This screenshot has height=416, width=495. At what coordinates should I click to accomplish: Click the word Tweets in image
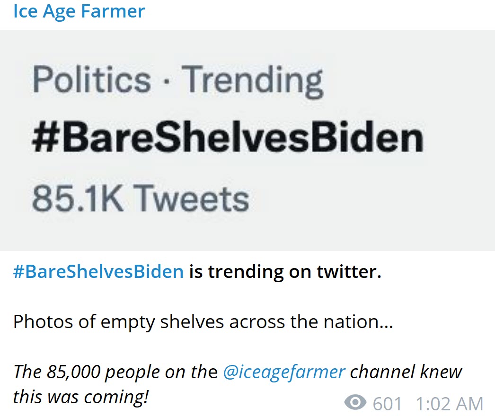pos(193,199)
